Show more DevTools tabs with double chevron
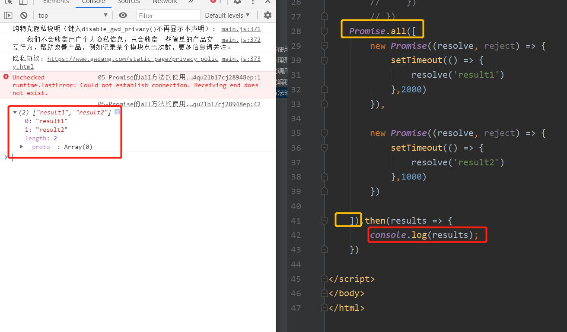This screenshot has width=567, height=332. coord(191,2)
